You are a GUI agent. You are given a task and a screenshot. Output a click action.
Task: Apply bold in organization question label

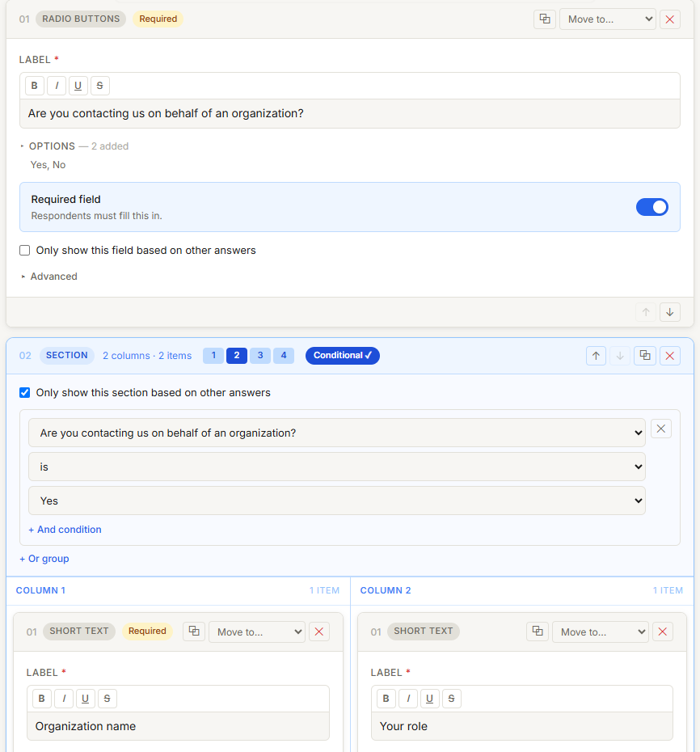pyautogui.click(x=35, y=86)
